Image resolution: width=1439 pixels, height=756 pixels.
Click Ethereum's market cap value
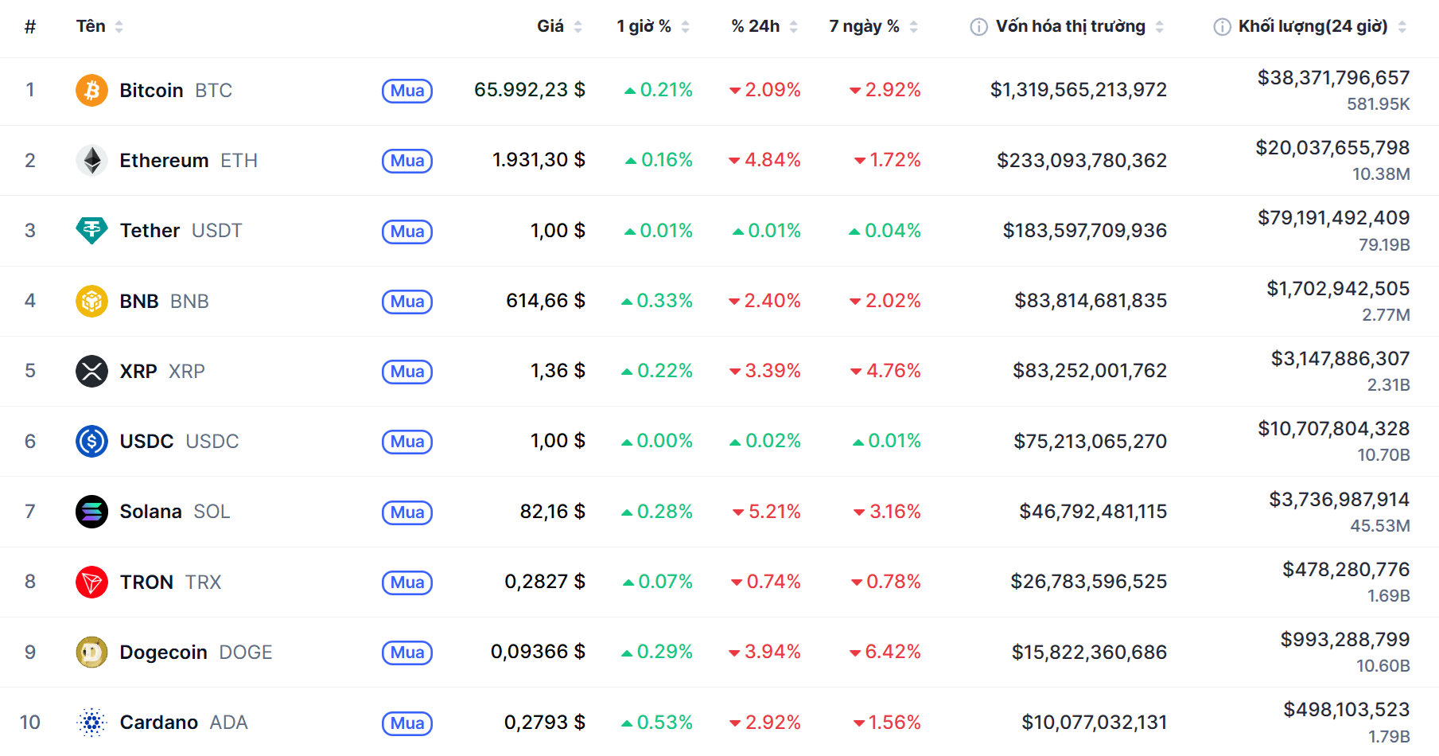(x=1081, y=161)
